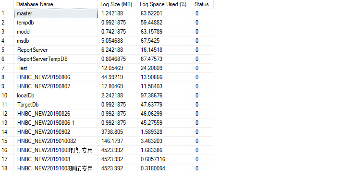Select row header number 10
This screenshot has height=178, width=355.
(7, 95)
